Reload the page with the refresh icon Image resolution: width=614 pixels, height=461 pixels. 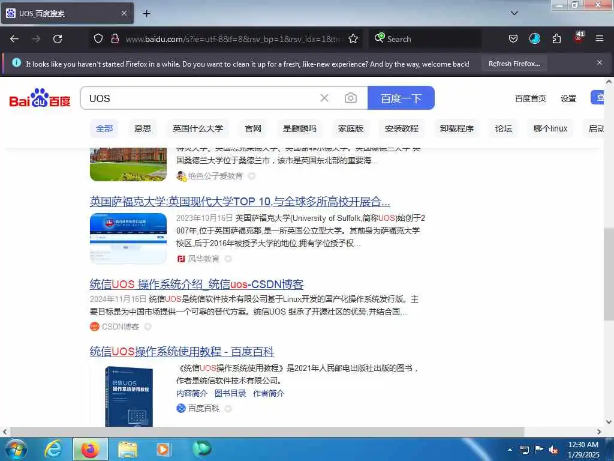58,39
